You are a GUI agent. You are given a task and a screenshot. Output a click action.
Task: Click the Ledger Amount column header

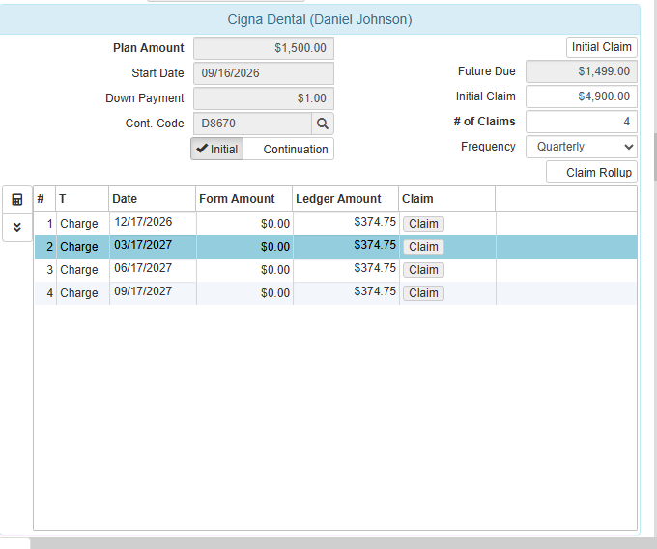[x=345, y=199]
